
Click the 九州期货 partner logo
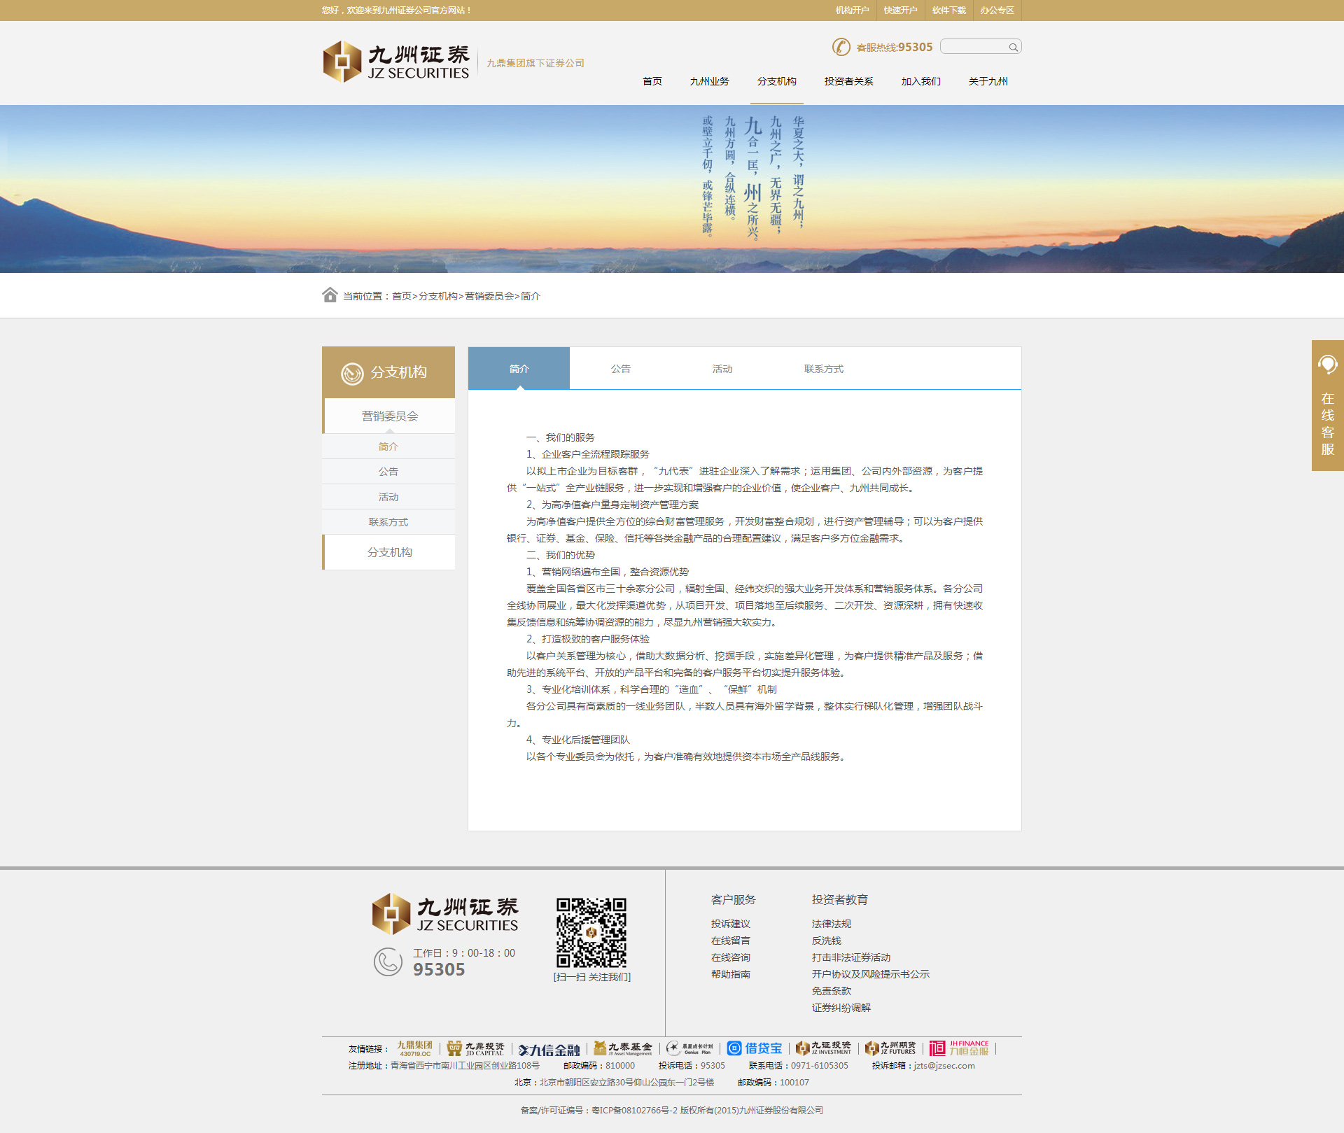890,1048
